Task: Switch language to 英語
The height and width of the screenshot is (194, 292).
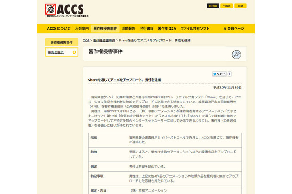Action: (x=240, y=6)
